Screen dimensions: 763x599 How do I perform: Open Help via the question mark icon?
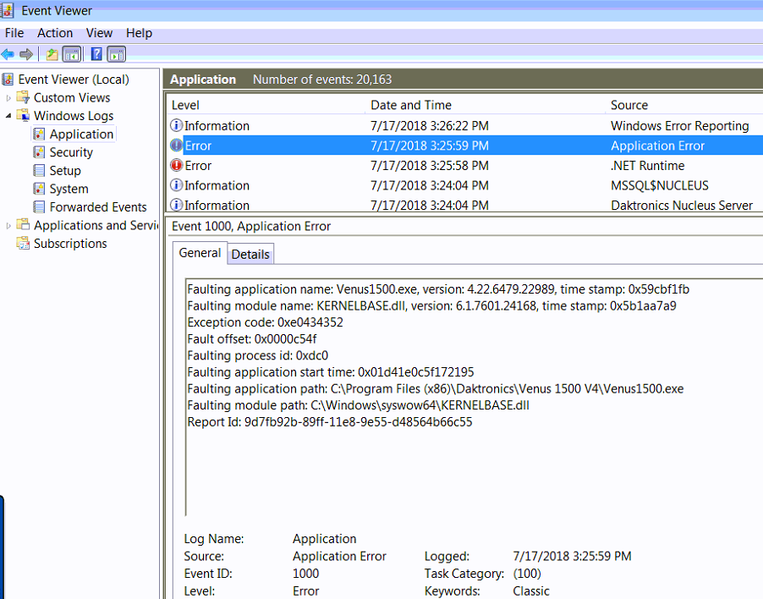(96, 54)
